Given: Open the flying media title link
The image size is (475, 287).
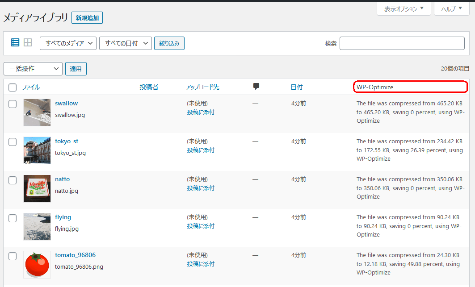Looking at the screenshot, I should (x=63, y=217).
